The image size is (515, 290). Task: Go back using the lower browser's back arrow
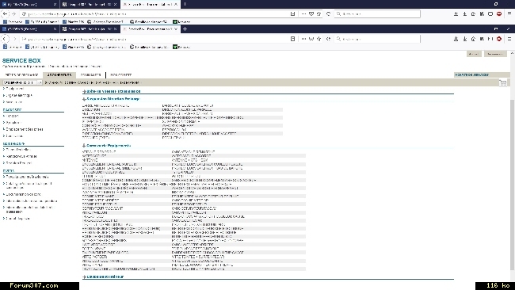(5, 39)
